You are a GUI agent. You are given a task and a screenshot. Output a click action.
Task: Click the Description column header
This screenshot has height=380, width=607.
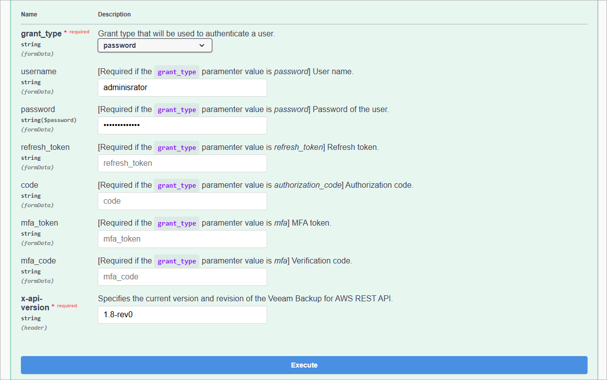[x=114, y=14]
